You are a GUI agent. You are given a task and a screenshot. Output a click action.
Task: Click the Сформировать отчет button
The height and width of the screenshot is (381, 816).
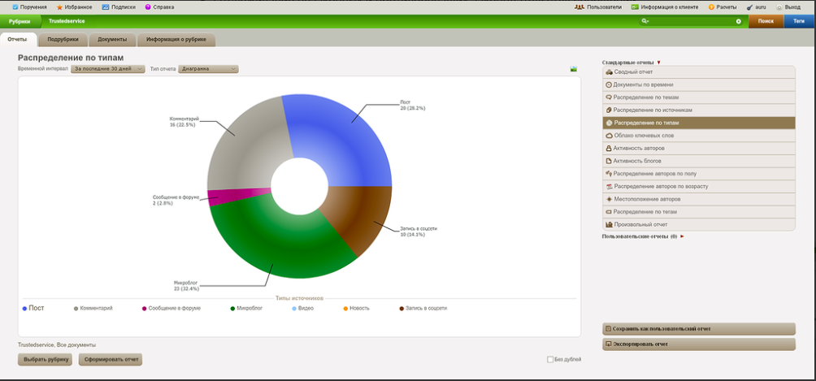[x=111, y=359]
